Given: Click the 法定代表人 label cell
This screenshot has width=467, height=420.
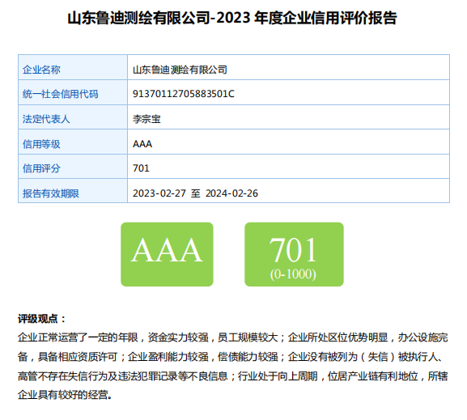Looking at the screenshot, I should [x=73, y=117].
